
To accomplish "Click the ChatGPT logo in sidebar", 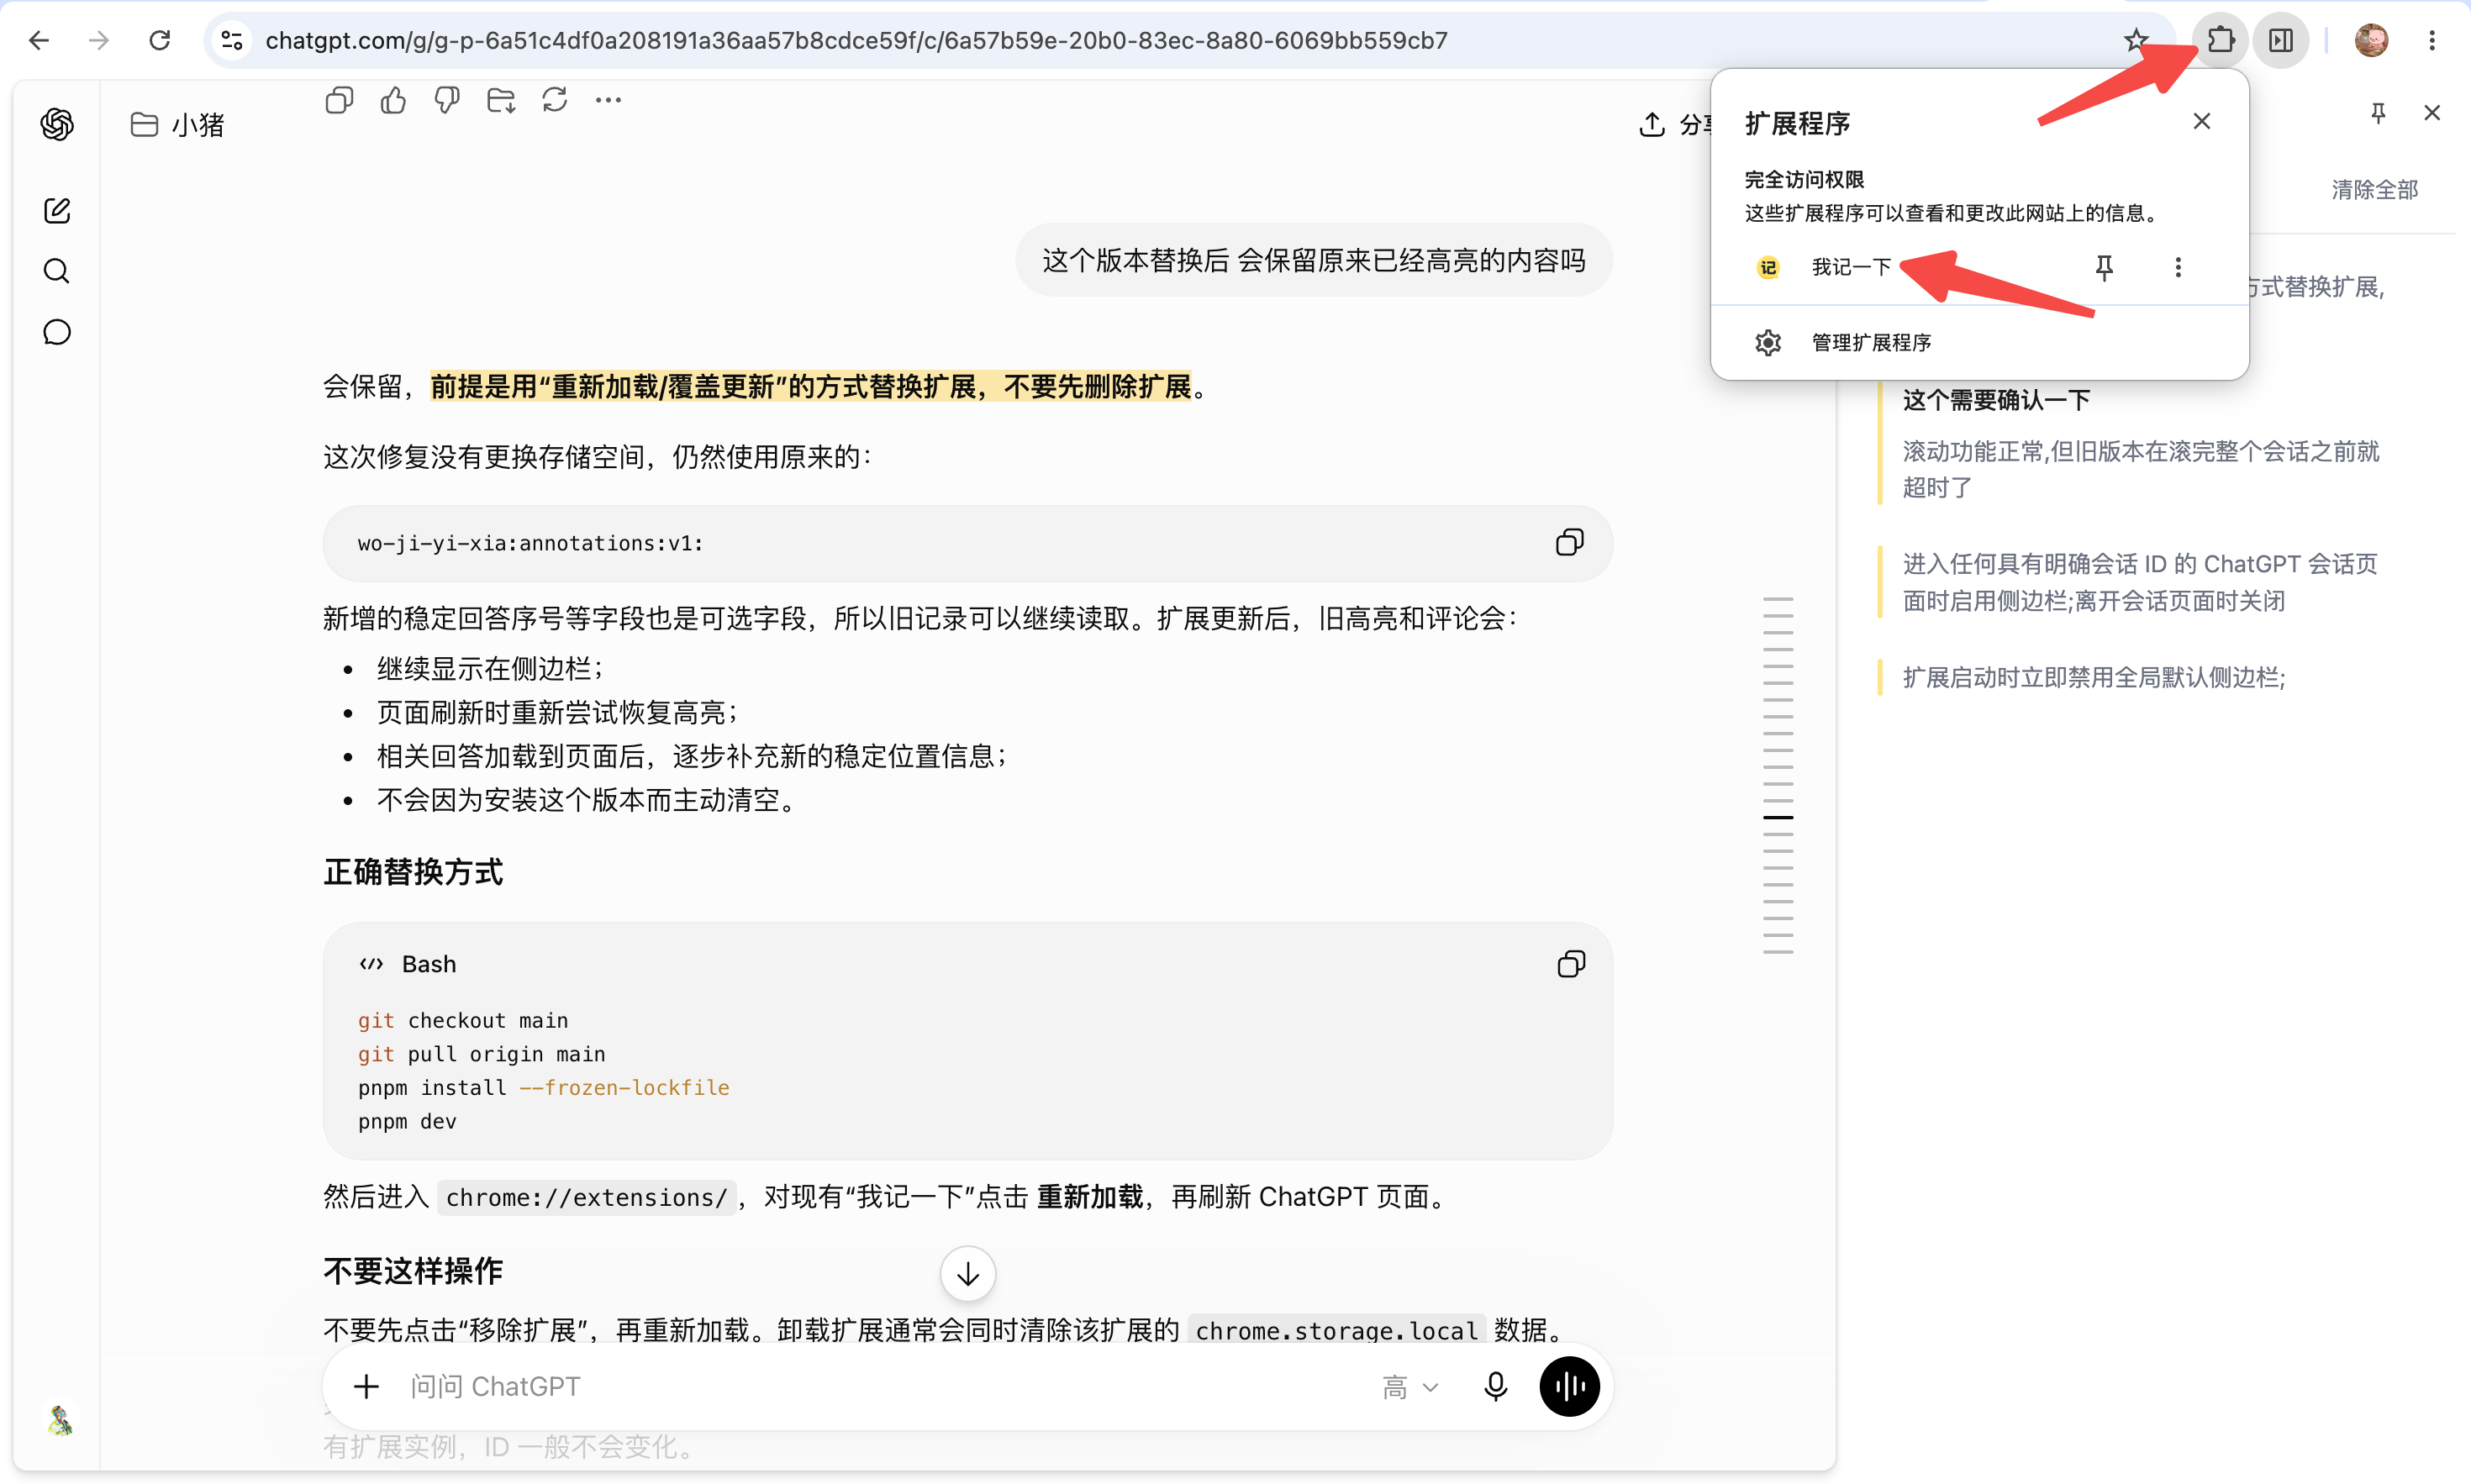I will pos(57,124).
